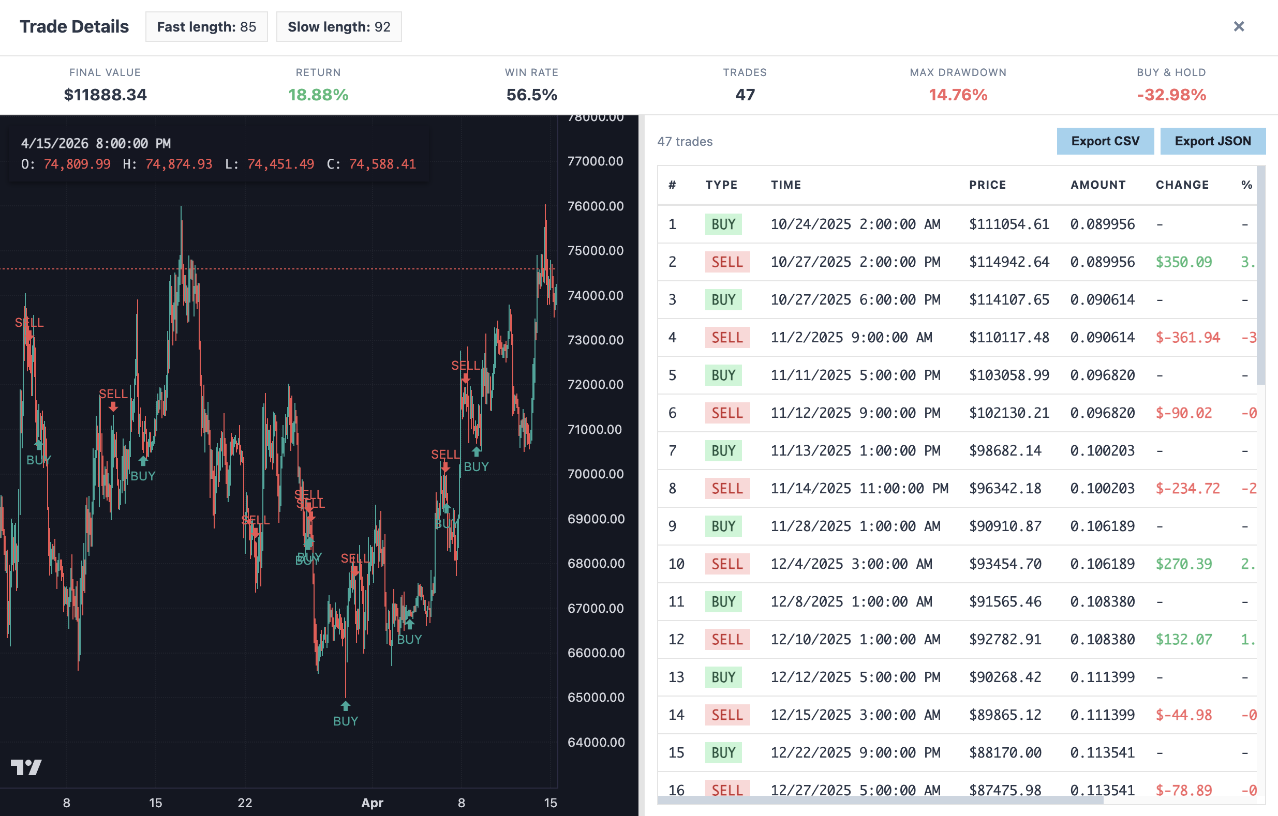This screenshot has width=1278, height=816.
Task: Click the Fast length: 85 chip
Action: click(x=206, y=26)
